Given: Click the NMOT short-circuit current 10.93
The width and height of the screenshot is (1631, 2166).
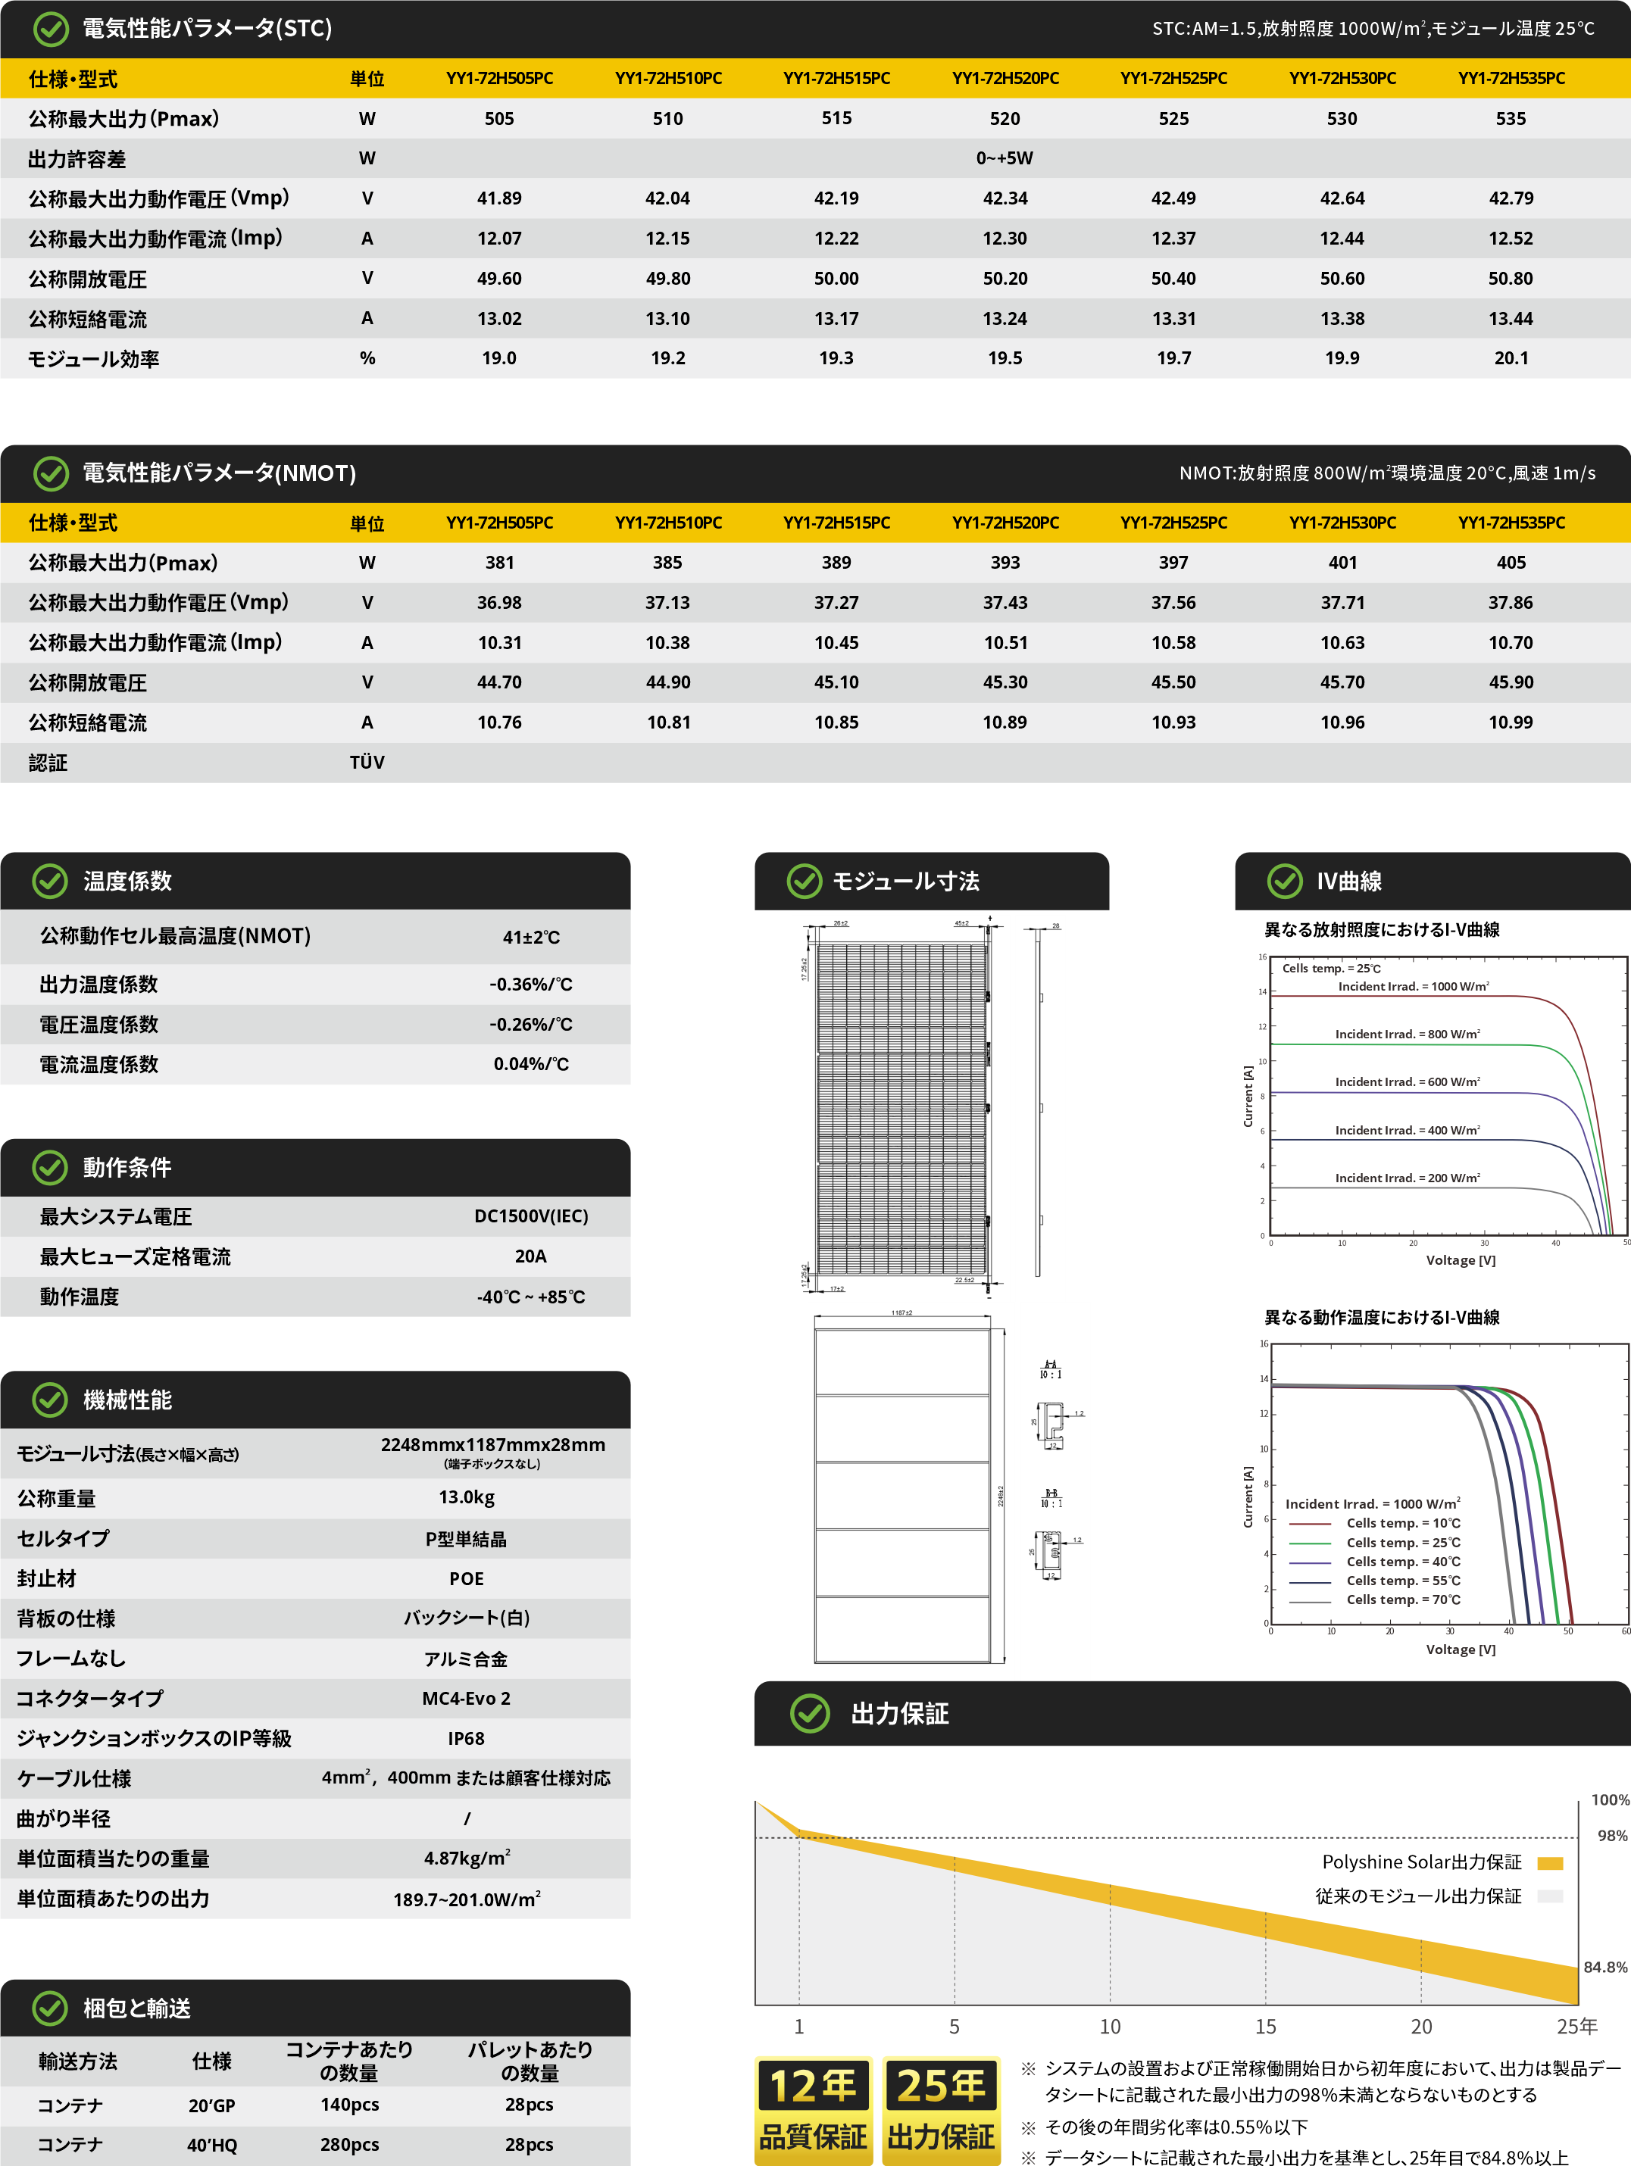Looking at the screenshot, I should click(1173, 723).
